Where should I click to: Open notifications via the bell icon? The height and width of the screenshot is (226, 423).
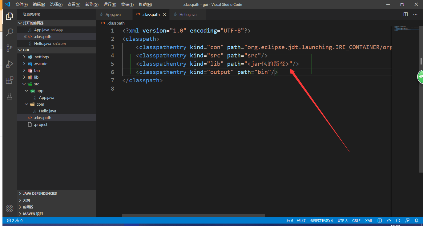pos(417,220)
